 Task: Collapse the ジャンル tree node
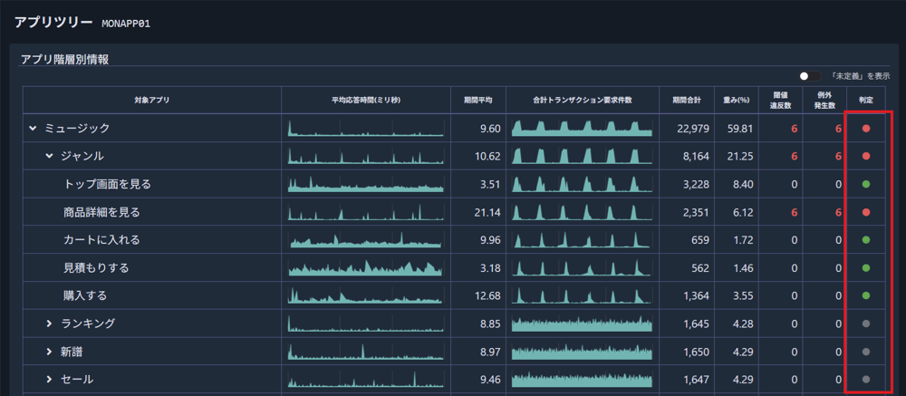pos(50,157)
